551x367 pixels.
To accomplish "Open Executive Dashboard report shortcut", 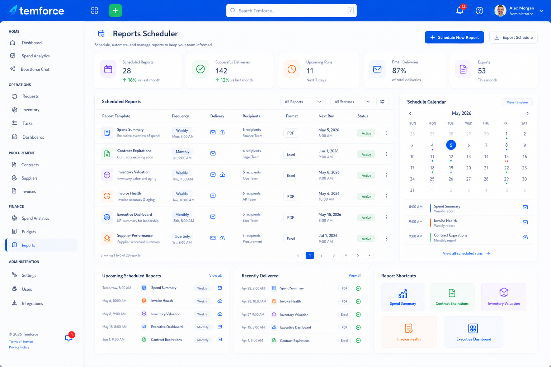I will tap(474, 332).
